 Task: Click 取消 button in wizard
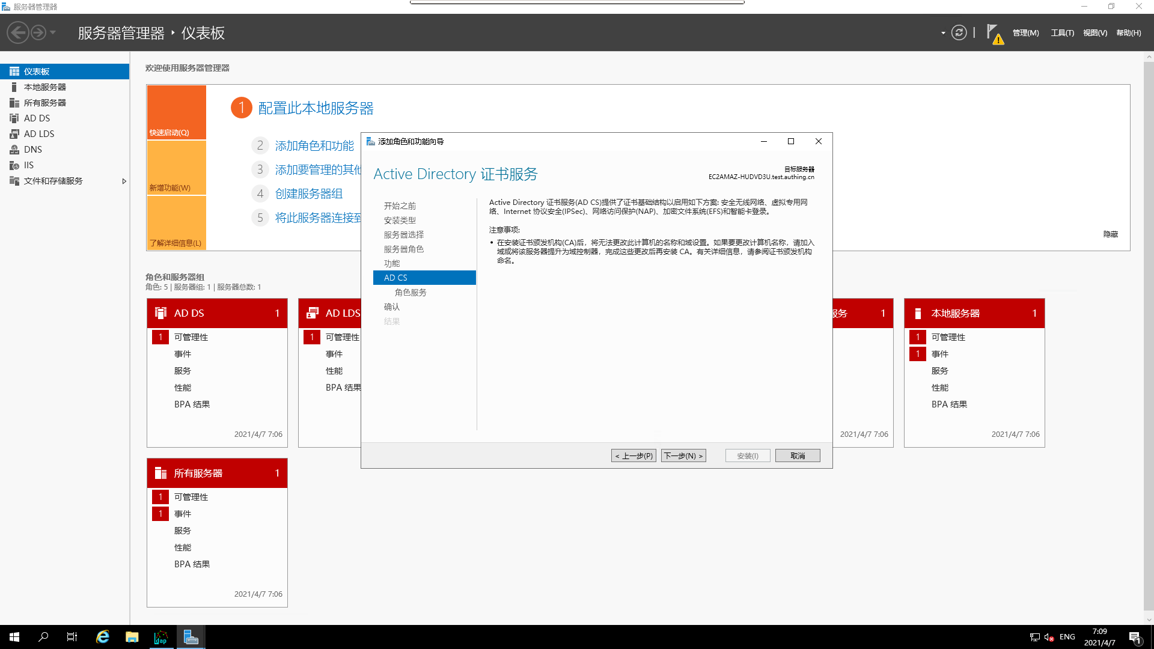[797, 456]
